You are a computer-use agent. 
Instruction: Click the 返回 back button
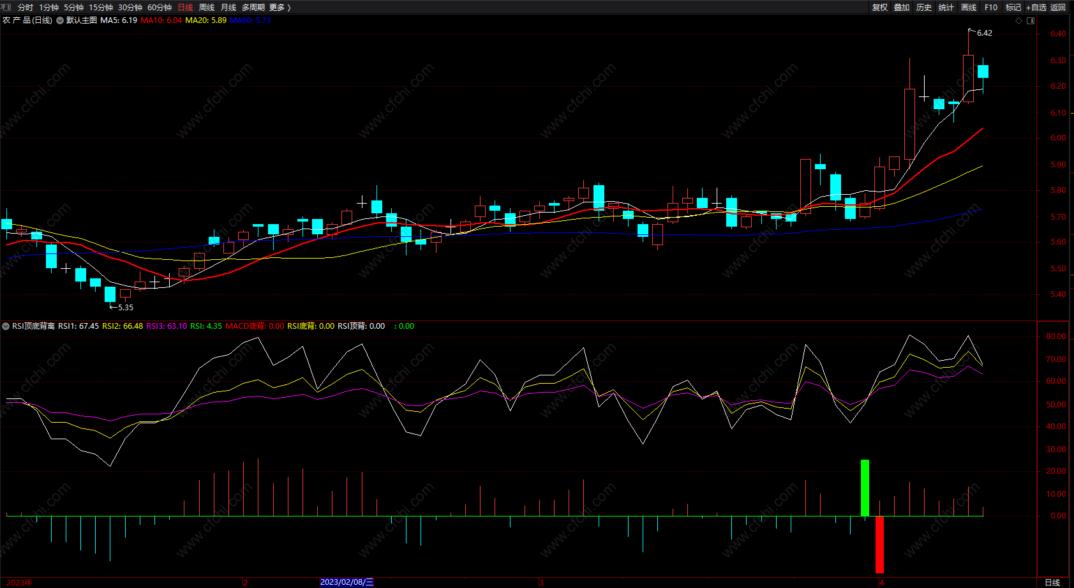click(x=1058, y=8)
